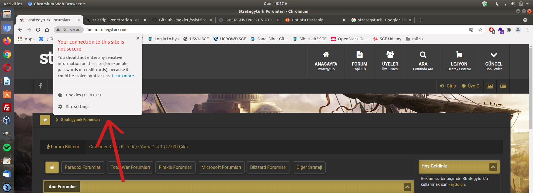Viewport: 533px width, 193px height.
Task: Open the clock and calendar in top bar
Action: [275, 4]
